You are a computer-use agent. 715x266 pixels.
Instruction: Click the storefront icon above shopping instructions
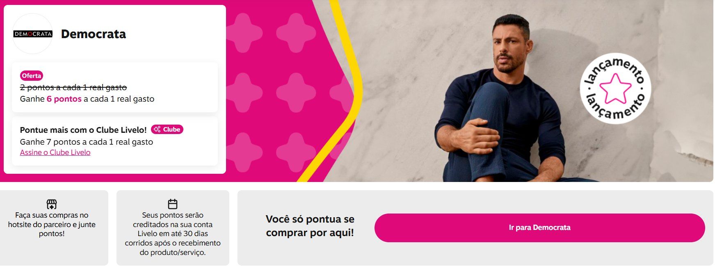(52, 204)
